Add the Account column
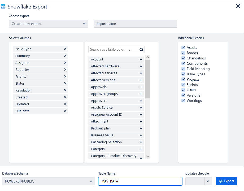Screen dimensions: 244x191 pos(141,59)
